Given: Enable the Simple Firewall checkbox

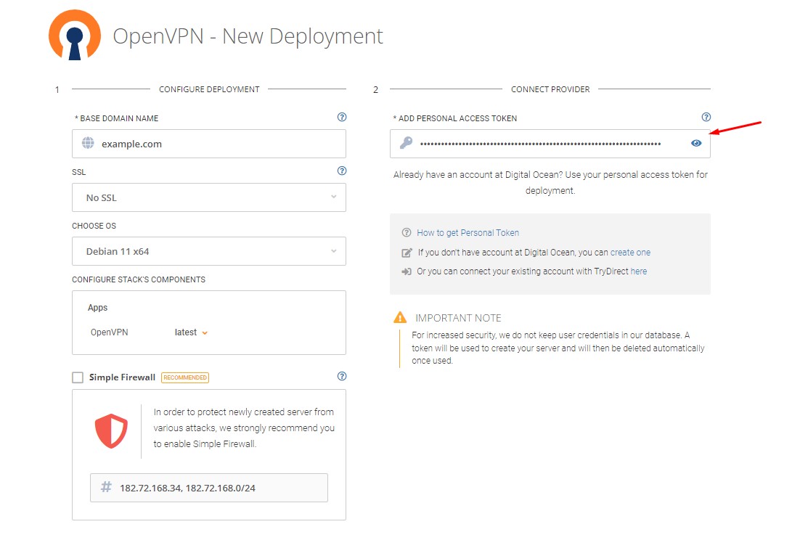Looking at the screenshot, I should pos(78,377).
